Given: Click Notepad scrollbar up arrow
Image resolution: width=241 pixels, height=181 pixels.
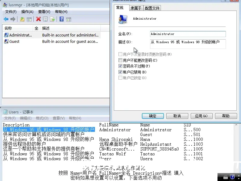Looking at the screenshot, I should click(236, 125).
